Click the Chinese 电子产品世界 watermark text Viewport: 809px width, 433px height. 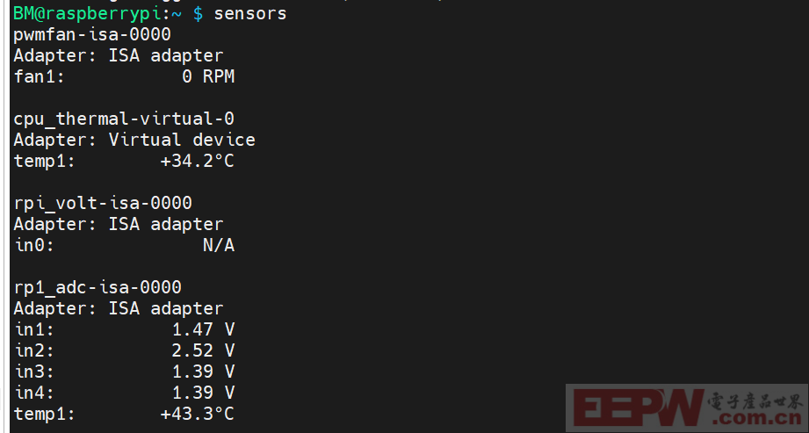tap(755, 401)
